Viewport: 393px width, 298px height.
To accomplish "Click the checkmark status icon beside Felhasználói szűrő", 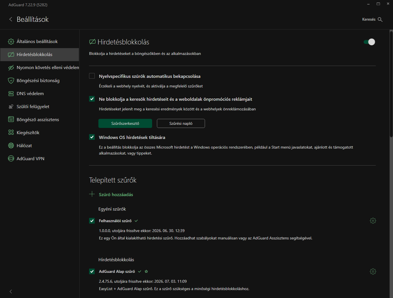I will (136, 221).
